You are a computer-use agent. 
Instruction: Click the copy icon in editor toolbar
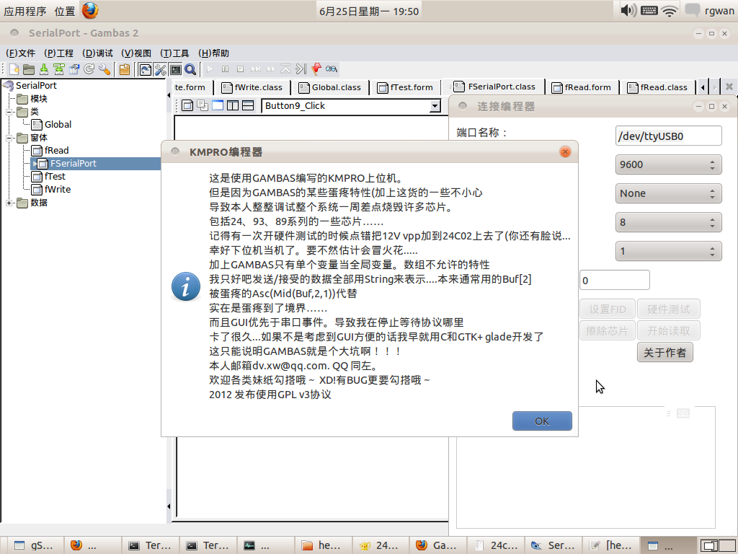[x=203, y=105]
